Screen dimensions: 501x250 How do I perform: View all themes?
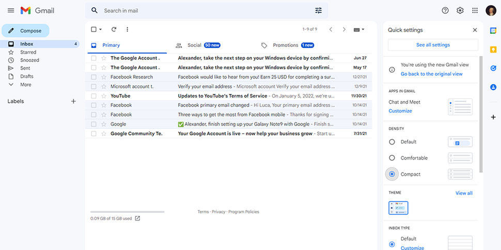pyautogui.click(x=464, y=193)
